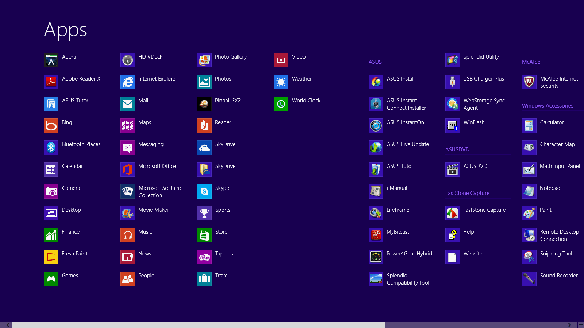This screenshot has width=584, height=328.
Task: Click the horizontal scrollbar thumb
Action: [x=199, y=325]
